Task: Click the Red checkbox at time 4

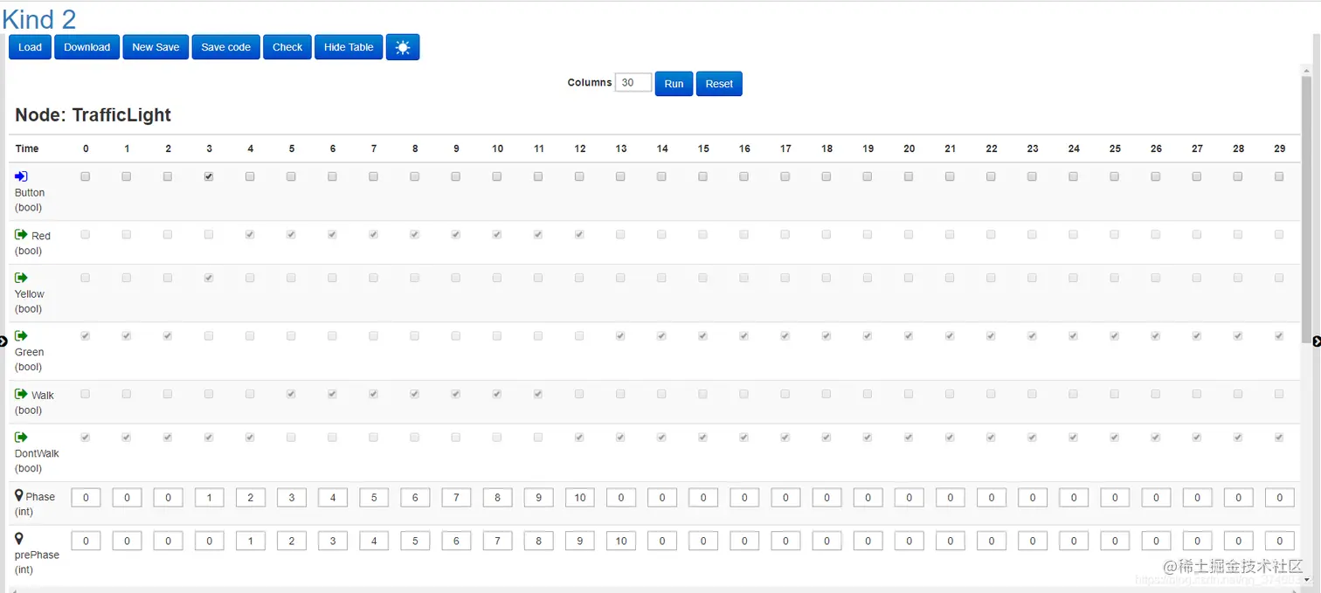Action: pyautogui.click(x=250, y=235)
